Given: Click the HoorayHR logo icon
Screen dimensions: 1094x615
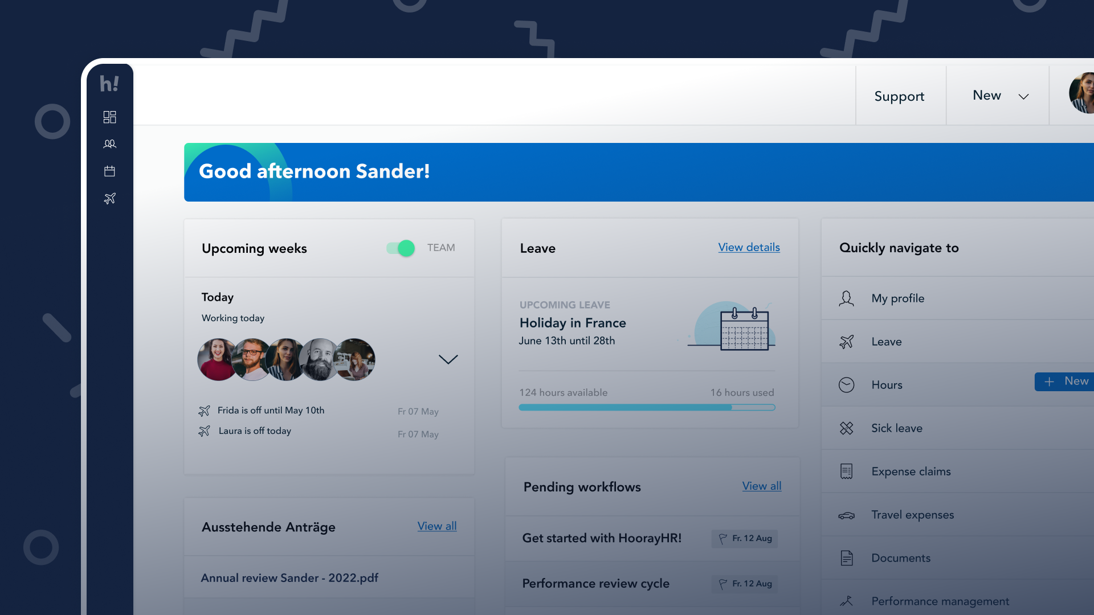Looking at the screenshot, I should (x=110, y=83).
